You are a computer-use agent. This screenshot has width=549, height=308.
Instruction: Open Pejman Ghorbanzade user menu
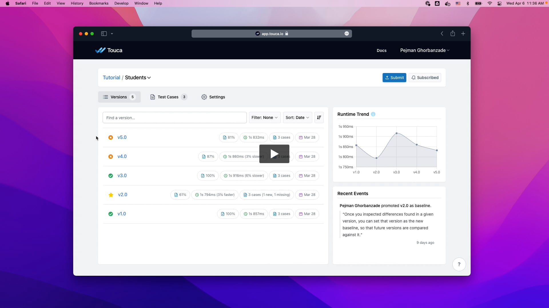pyautogui.click(x=425, y=50)
